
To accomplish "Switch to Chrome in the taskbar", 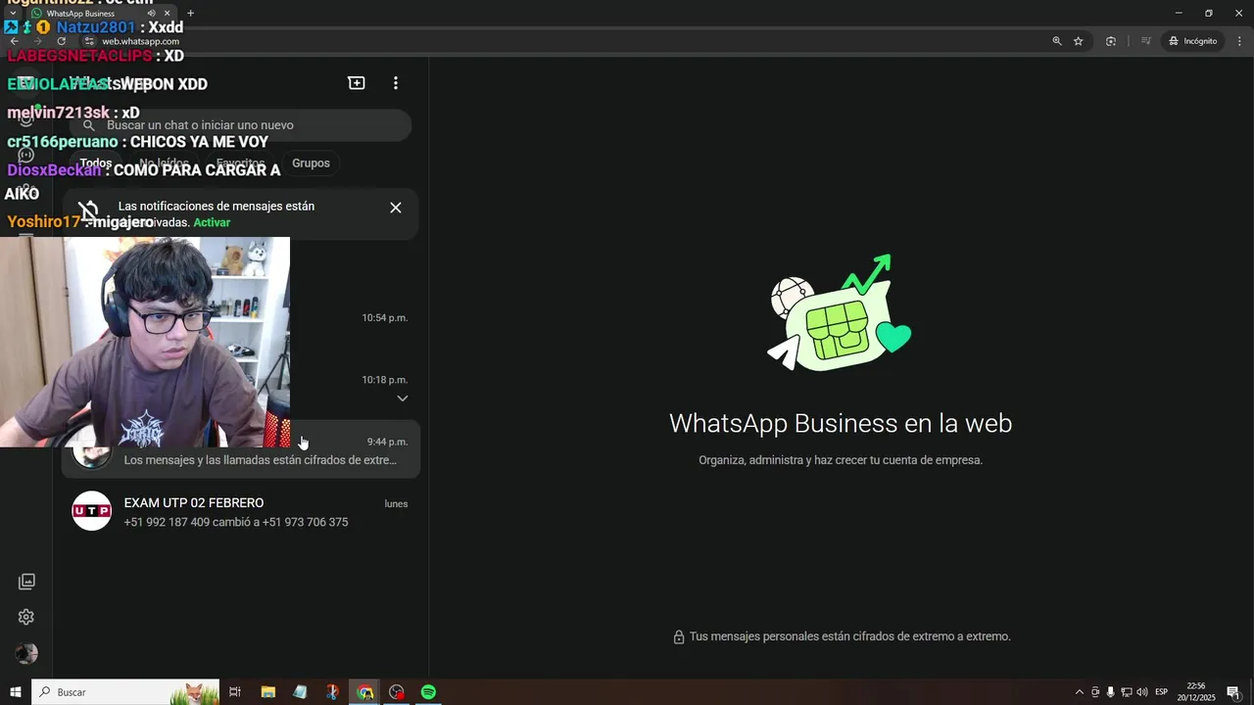I will point(364,692).
